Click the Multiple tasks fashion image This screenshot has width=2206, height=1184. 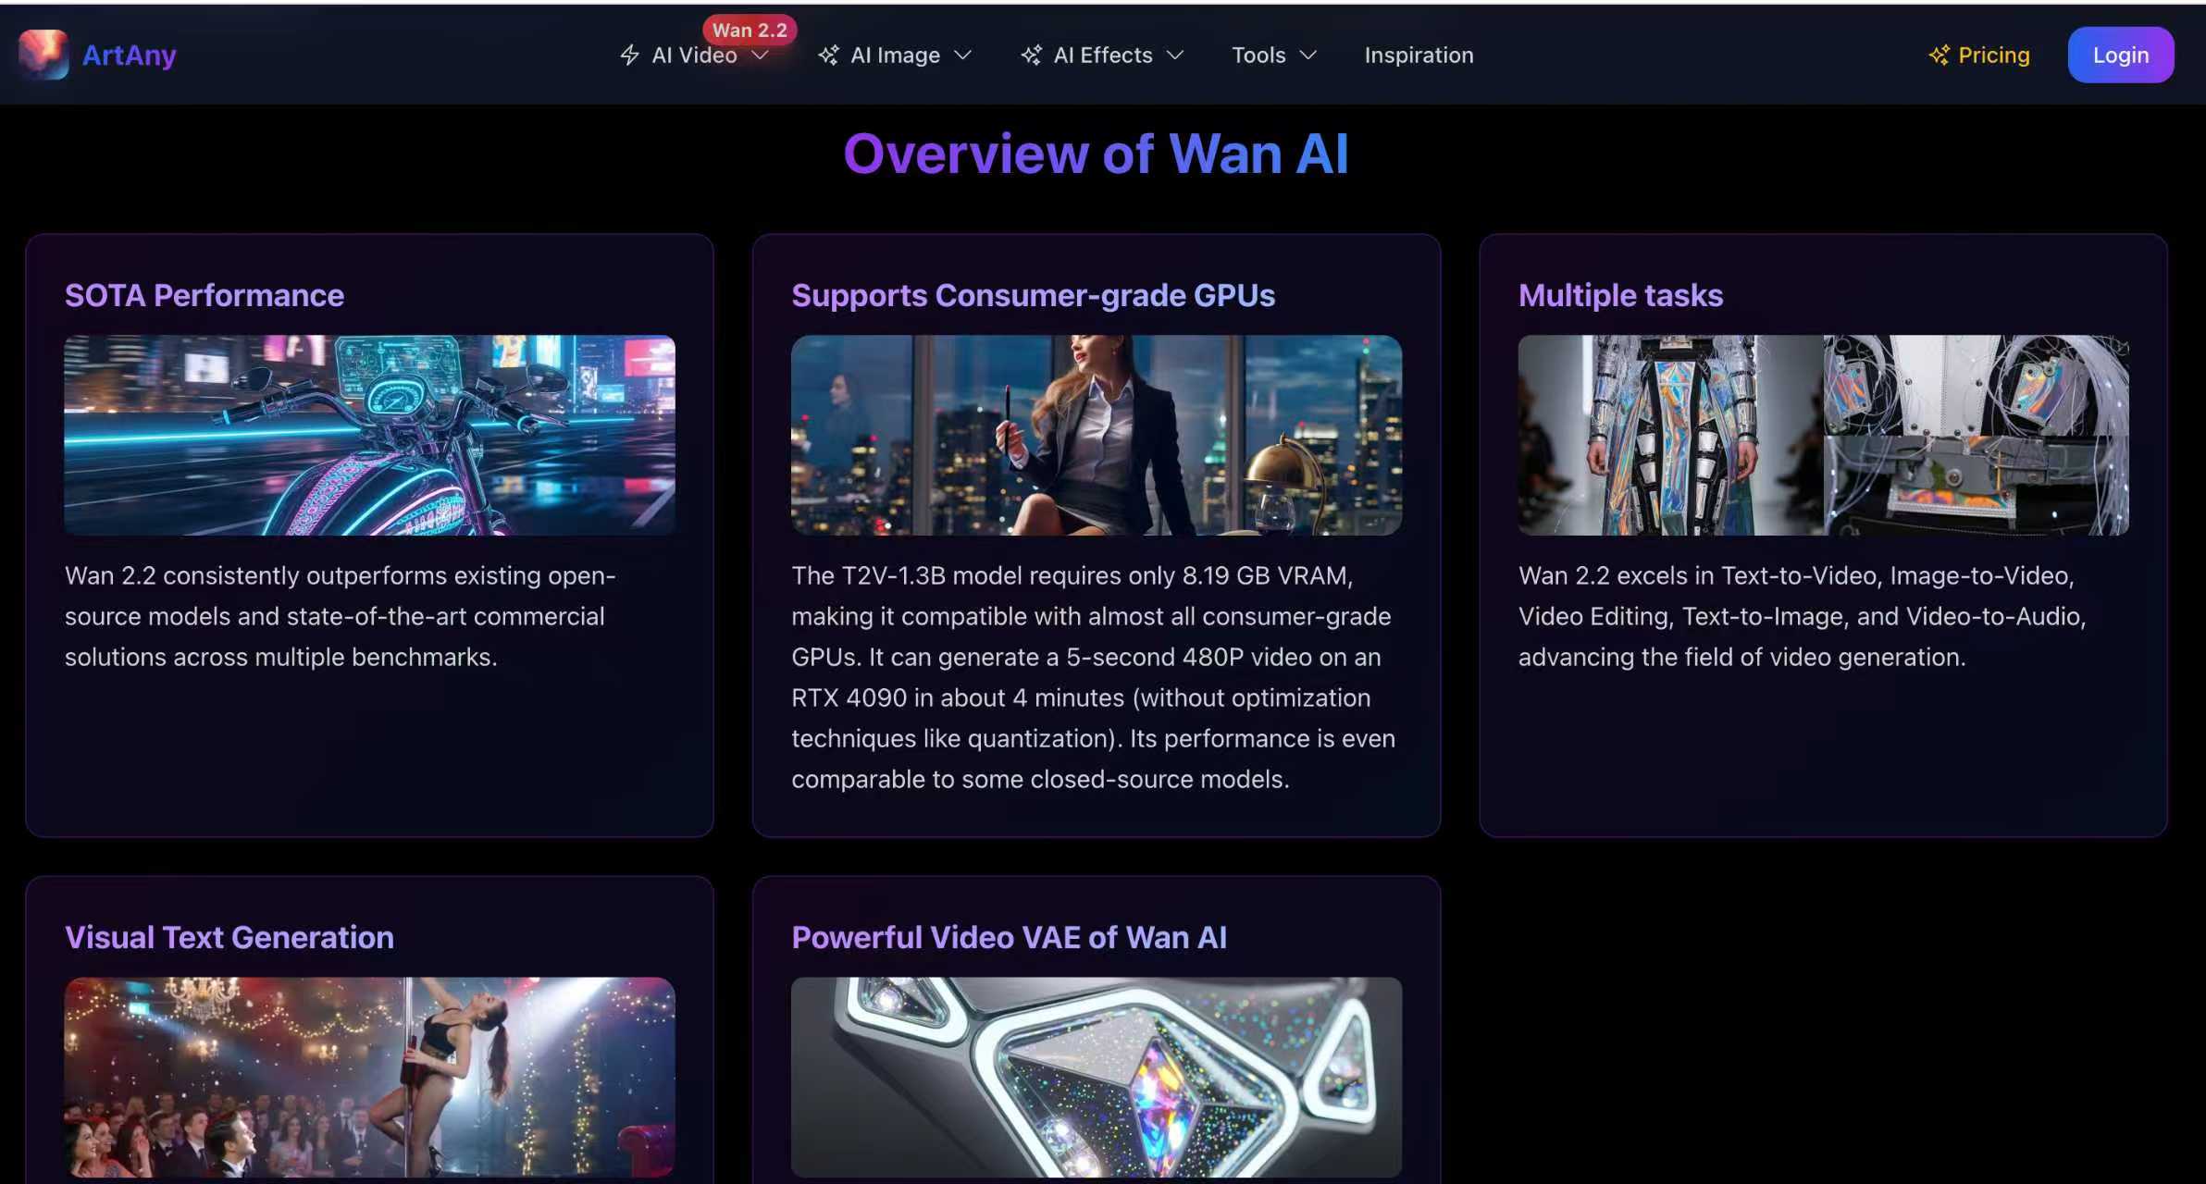tap(1823, 434)
